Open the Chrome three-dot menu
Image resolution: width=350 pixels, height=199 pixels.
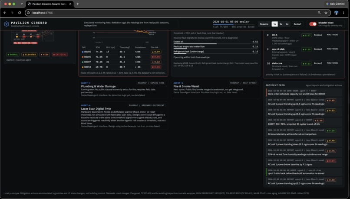pyautogui.click(x=343, y=13)
